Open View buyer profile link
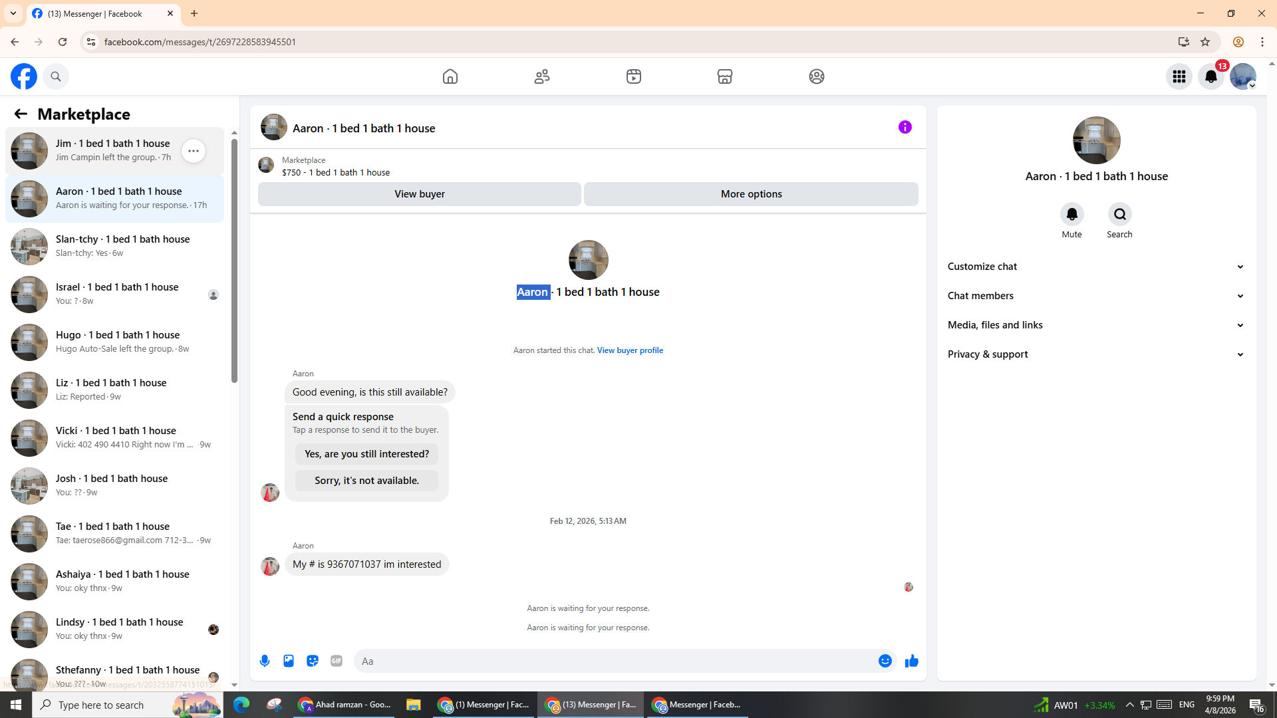This screenshot has height=718, width=1277. pos(629,350)
